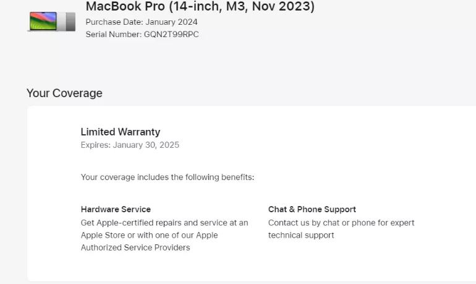Click the 'Contact us by chat or phone' text
The height and width of the screenshot is (284, 476).
click(341, 223)
